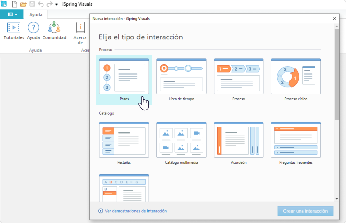
Task: Redo the last action
Action: pyautogui.click(x=49, y=4)
